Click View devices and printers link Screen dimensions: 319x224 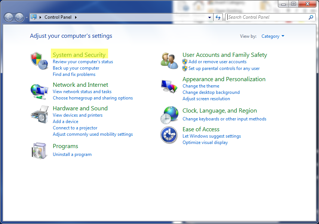78,115
